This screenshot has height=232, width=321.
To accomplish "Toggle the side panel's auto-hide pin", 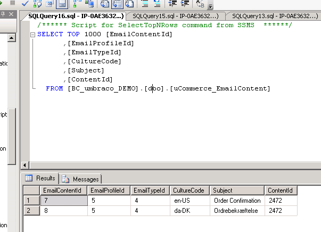I will click(3, 14).
